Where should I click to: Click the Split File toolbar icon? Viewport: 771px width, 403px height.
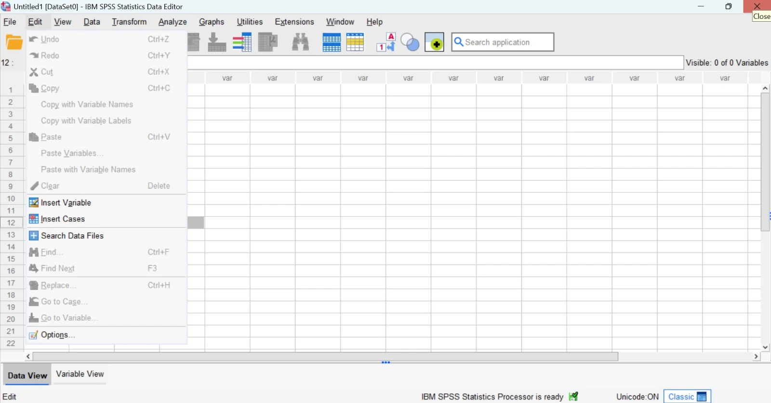click(332, 42)
